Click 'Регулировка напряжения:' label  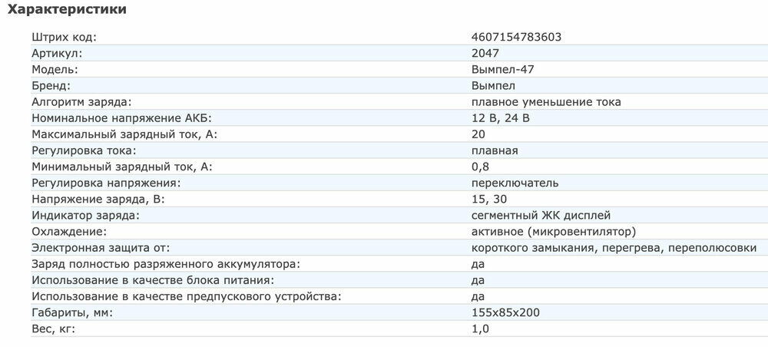106,183
